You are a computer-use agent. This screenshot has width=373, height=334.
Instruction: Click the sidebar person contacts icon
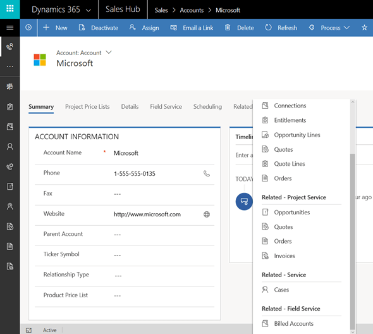(9, 146)
